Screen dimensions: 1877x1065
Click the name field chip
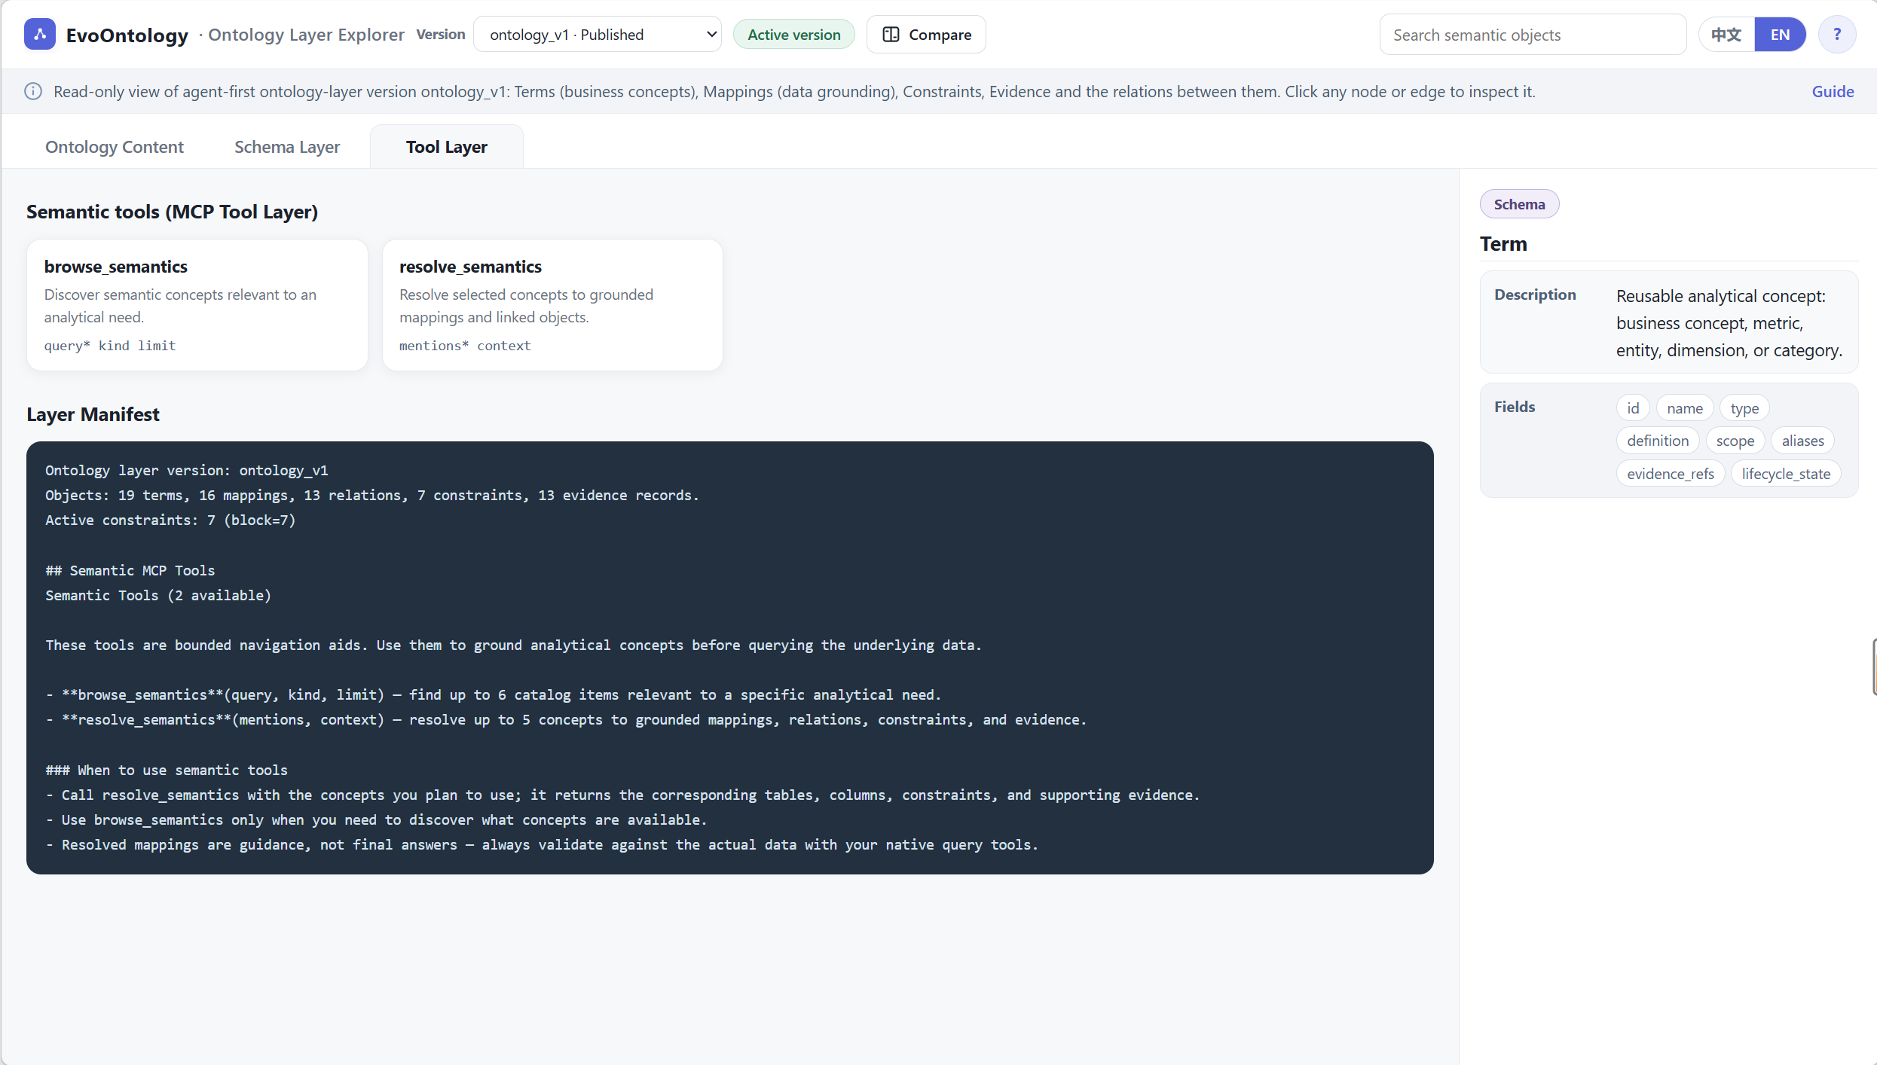tap(1685, 408)
